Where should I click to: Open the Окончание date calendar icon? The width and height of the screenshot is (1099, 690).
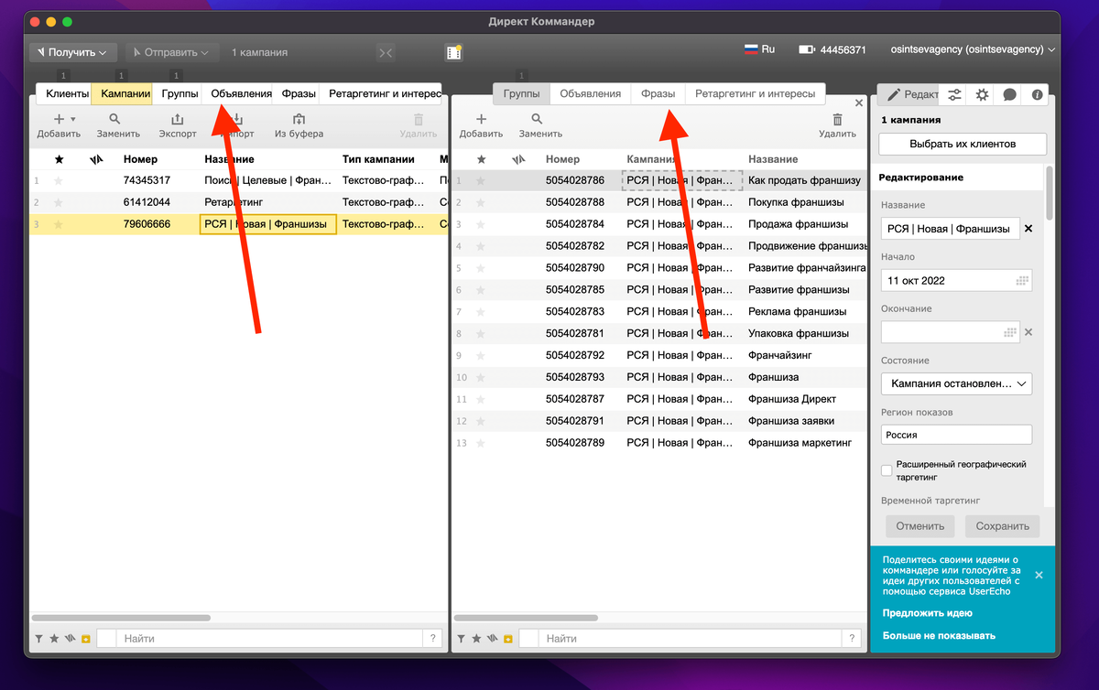coord(1009,332)
